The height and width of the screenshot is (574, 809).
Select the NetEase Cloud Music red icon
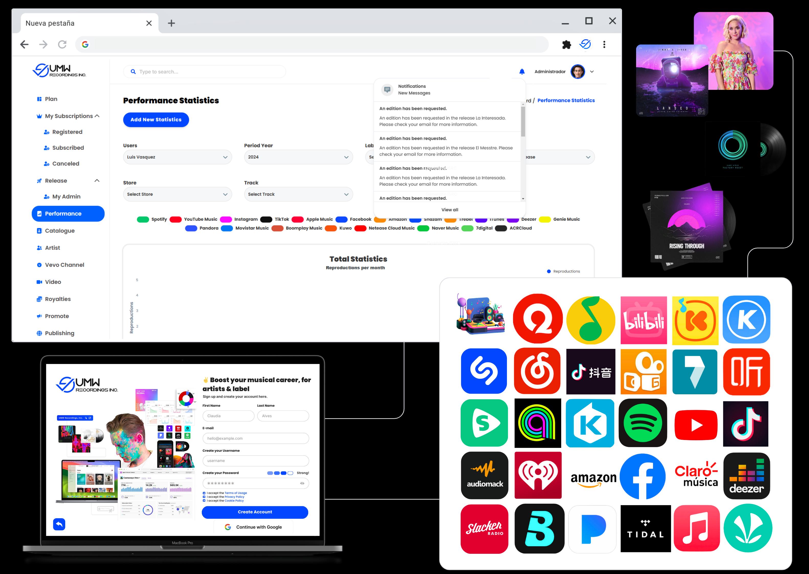(537, 371)
